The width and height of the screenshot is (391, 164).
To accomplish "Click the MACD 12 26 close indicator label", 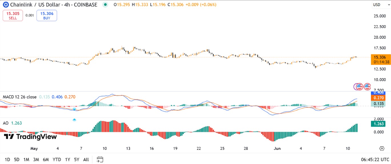I will (x=20, y=97).
